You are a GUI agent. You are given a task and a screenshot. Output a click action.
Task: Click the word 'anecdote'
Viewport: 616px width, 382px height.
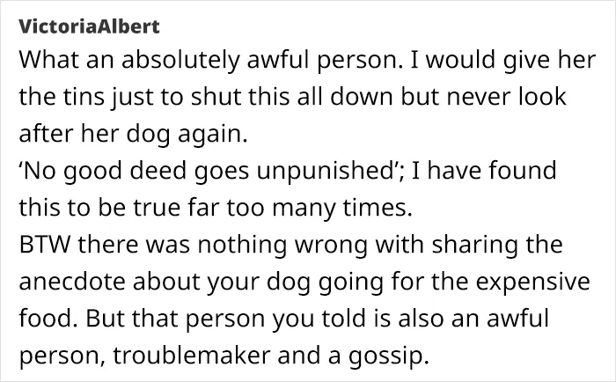72,282
